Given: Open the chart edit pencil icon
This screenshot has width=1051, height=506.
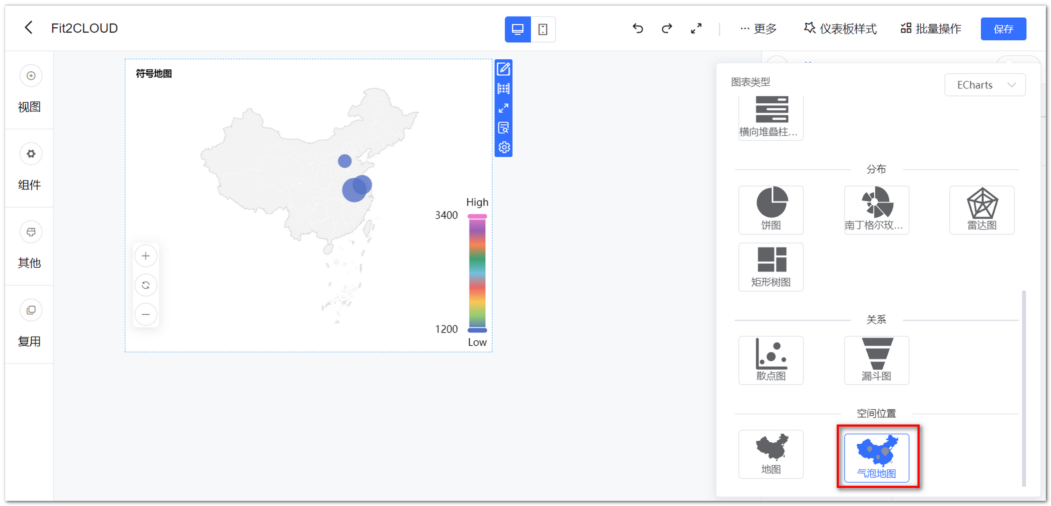Looking at the screenshot, I should pos(504,69).
